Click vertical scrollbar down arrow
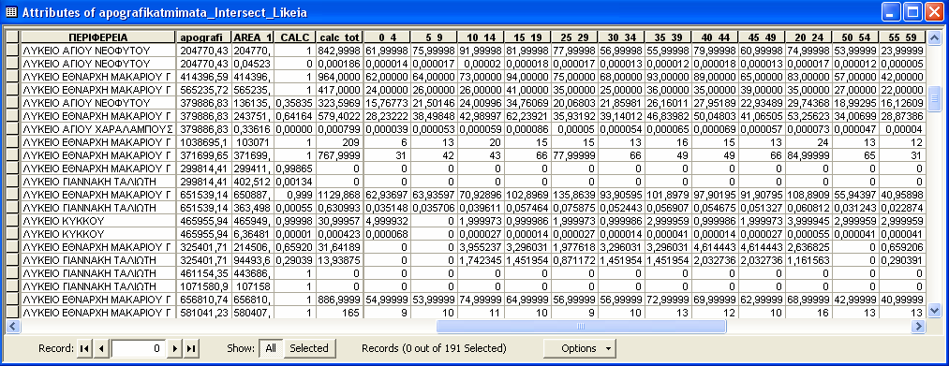 tap(934, 311)
